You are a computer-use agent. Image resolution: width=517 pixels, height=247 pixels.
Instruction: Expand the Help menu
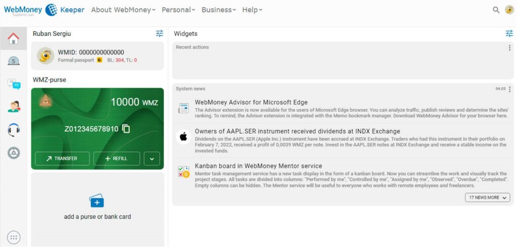coord(252,10)
